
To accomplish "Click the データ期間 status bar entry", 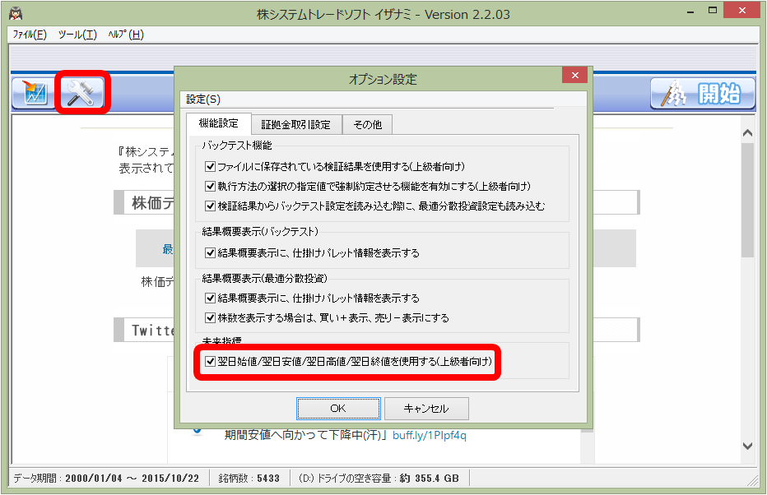I will pos(107,479).
